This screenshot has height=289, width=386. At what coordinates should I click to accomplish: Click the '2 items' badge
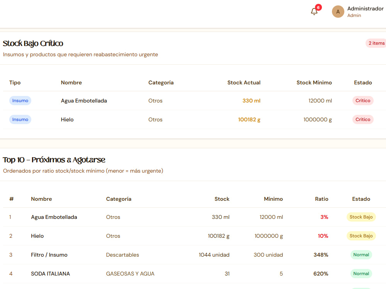pyautogui.click(x=376, y=43)
